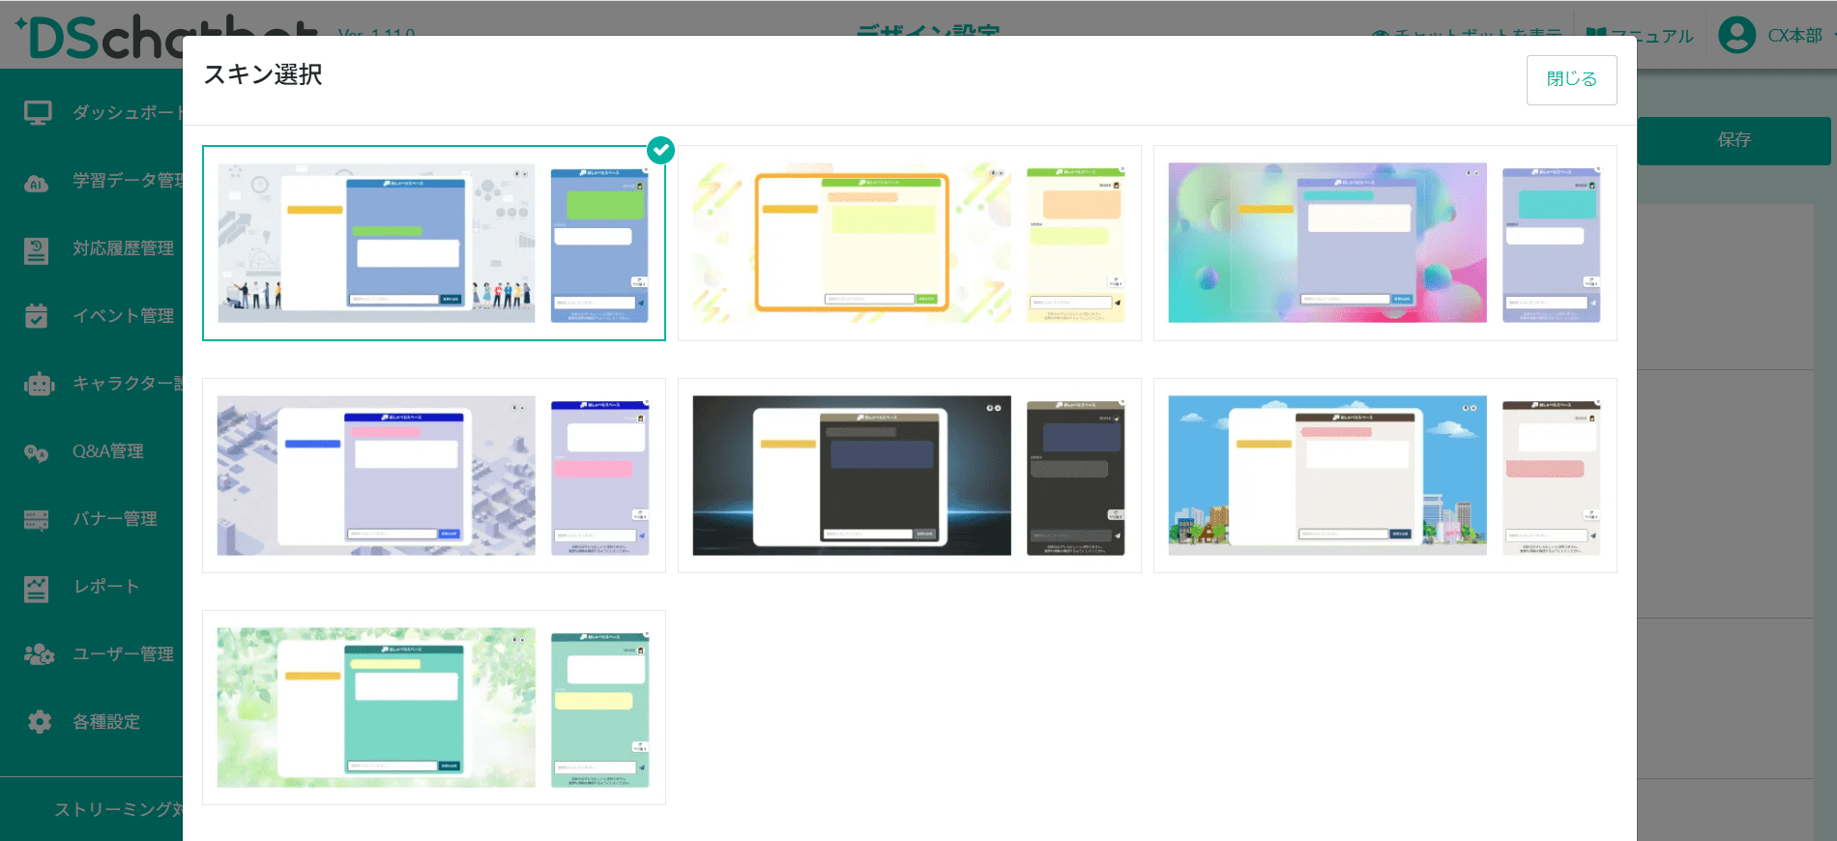The image size is (1837, 841).
Task: Click the banner management icon
Action: pos(37,520)
